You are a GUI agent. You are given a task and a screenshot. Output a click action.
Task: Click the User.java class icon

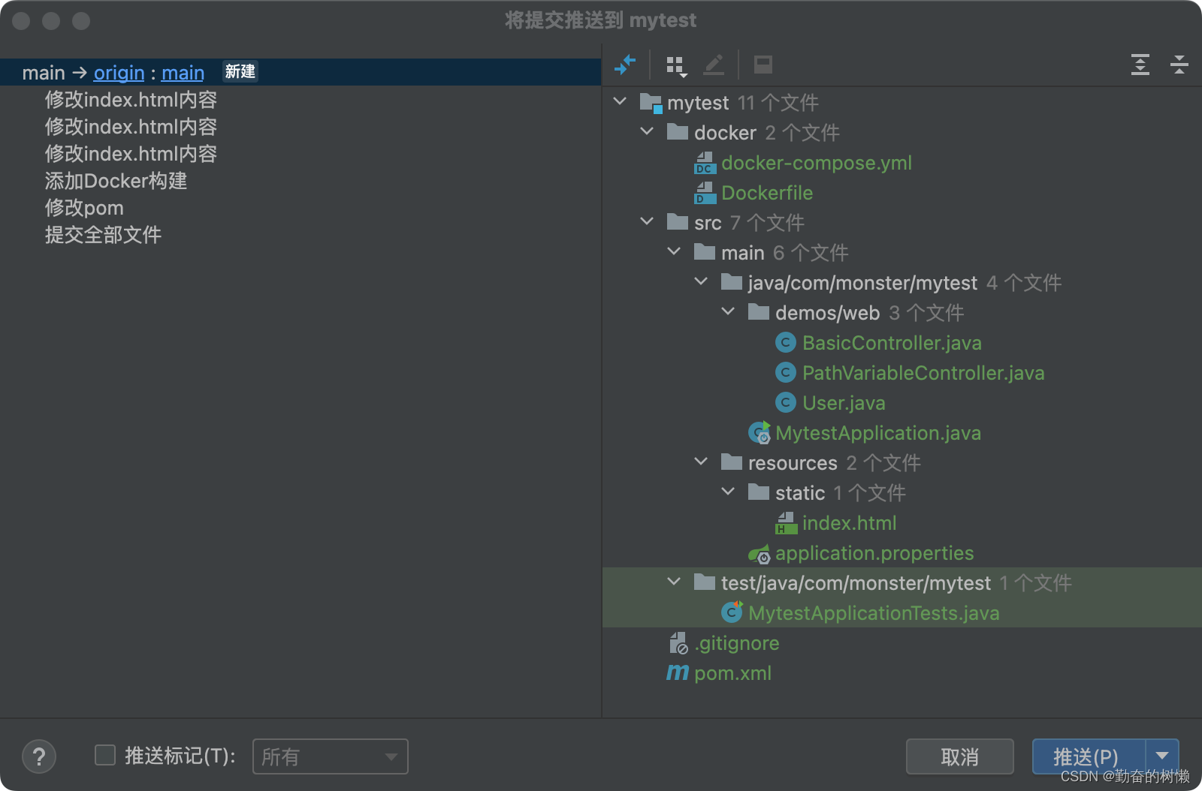point(786,403)
